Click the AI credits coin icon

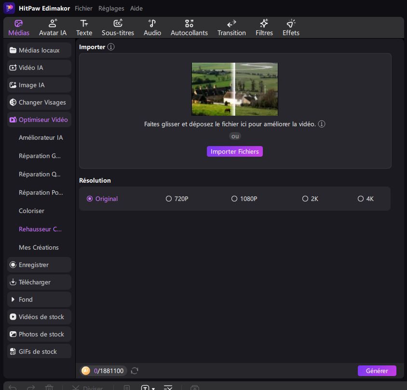click(86, 371)
